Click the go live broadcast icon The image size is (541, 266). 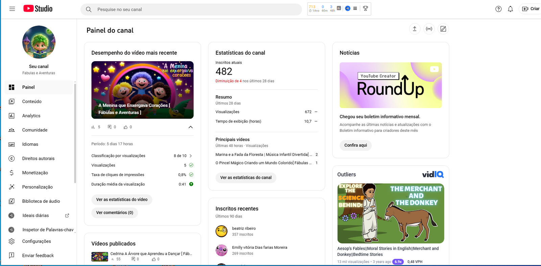[429, 29]
